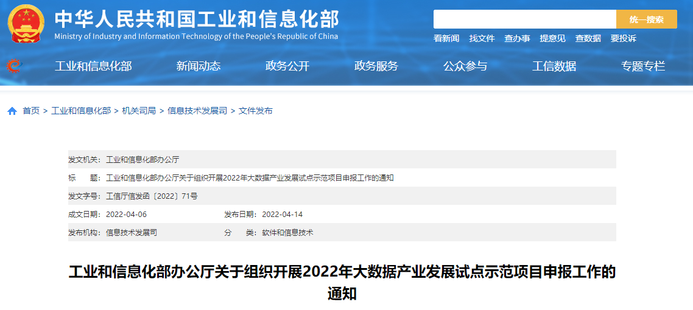The height and width of the screenshot is (310, 693).
Task: Open the 提意见 quick link
Action: (x=552, y=38)
